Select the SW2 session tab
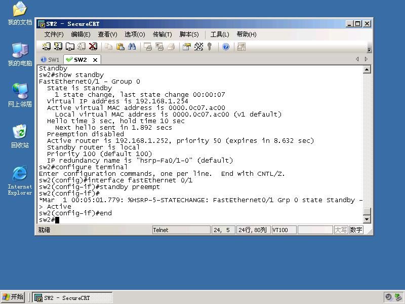The height and width of the screenshot is (304, 405). [x=80, y=60]
